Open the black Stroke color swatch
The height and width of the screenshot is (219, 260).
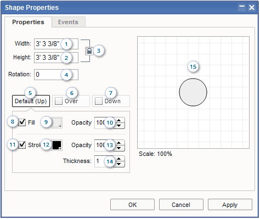coord(57,145)
